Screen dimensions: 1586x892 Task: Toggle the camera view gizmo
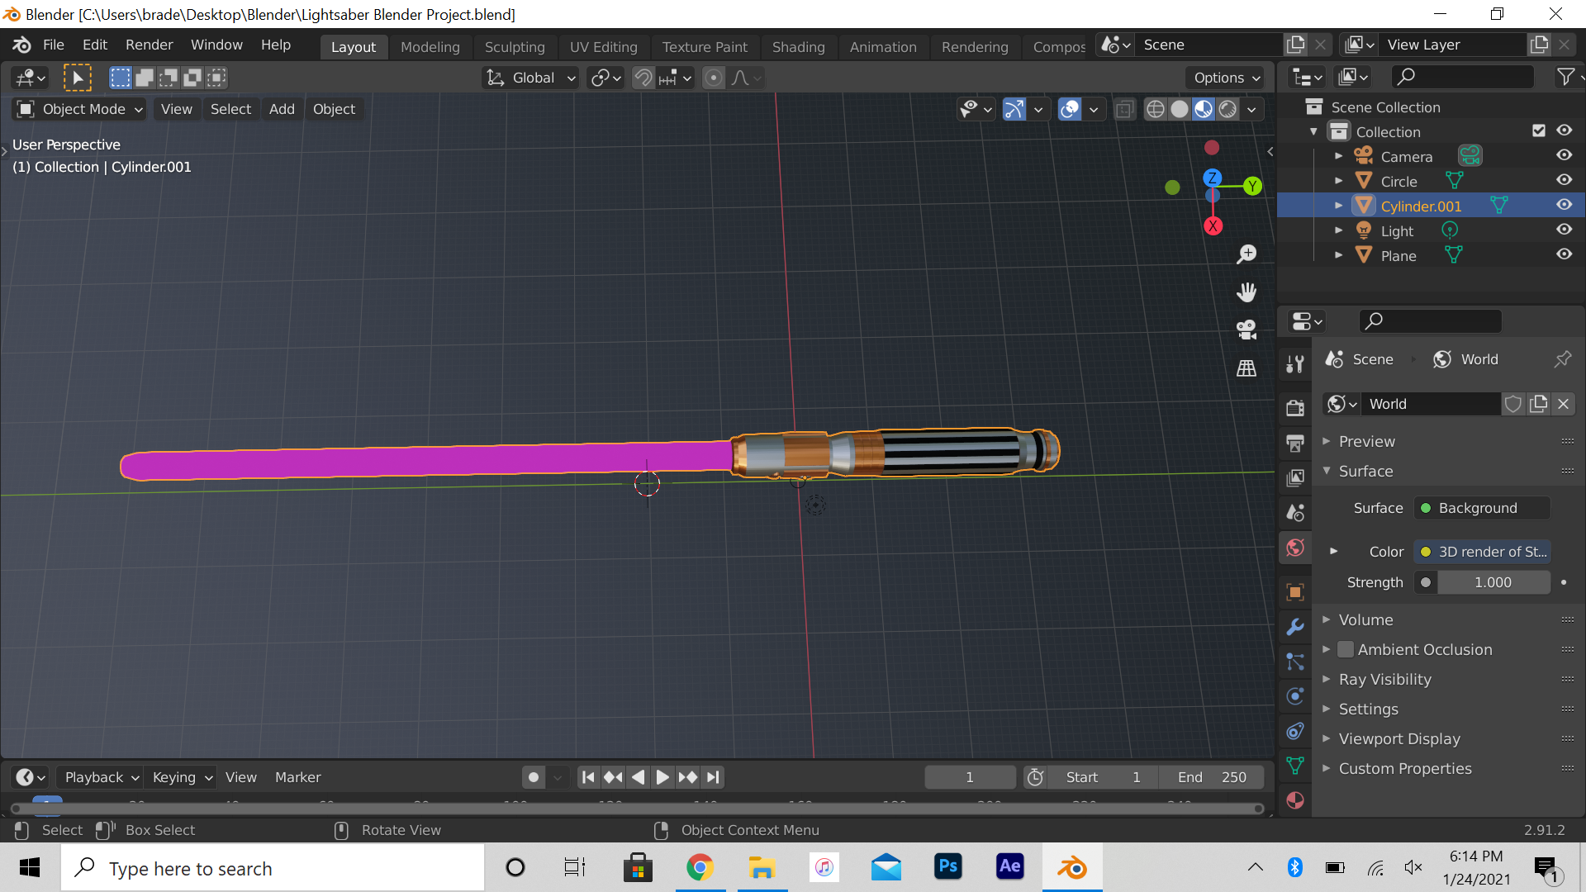[x=1246, y=330]
